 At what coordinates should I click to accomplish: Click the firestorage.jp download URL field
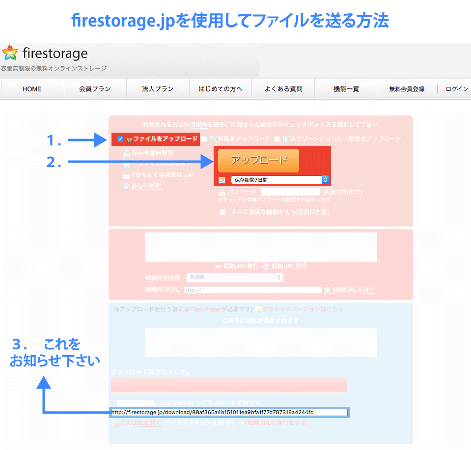[229, 413]
